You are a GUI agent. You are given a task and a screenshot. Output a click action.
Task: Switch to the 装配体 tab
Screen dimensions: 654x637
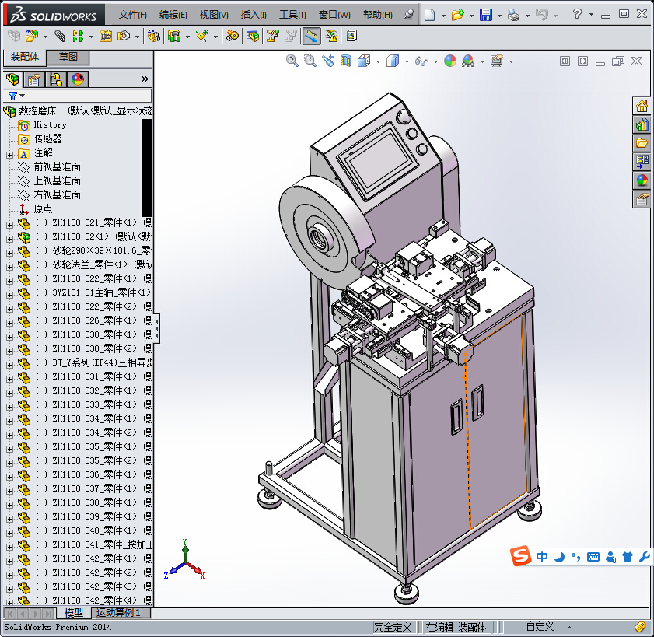click(25, 57)
